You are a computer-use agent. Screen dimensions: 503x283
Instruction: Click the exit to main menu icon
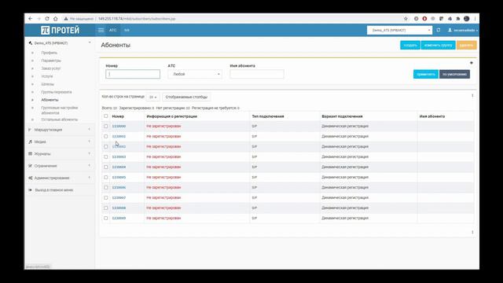coord(30,190)
